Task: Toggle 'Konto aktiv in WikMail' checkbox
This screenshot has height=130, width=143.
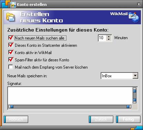Action: point(11,52)
